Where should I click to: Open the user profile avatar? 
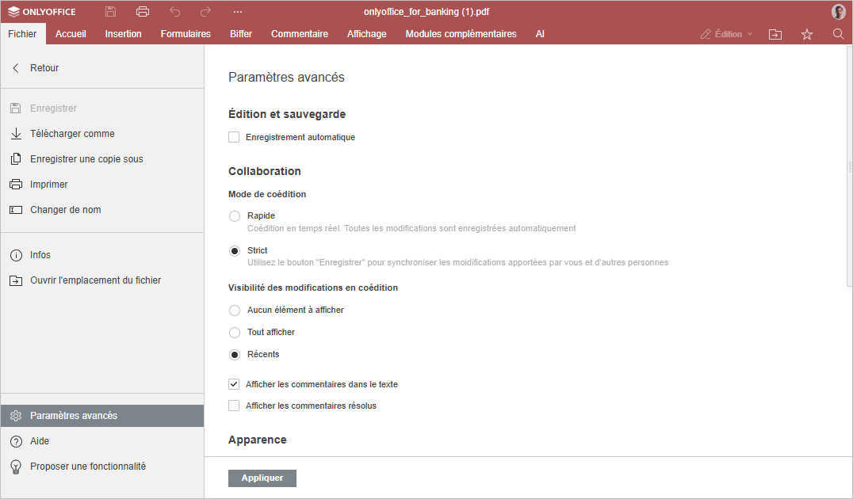click(x=838, y=12)
